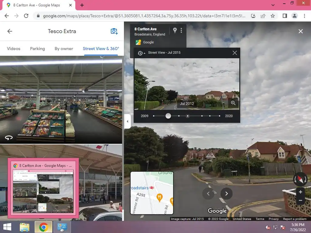Viewport: 311px width, 233px height.
Task: Click the muted volume tray icon
Action: click(268, 227)
